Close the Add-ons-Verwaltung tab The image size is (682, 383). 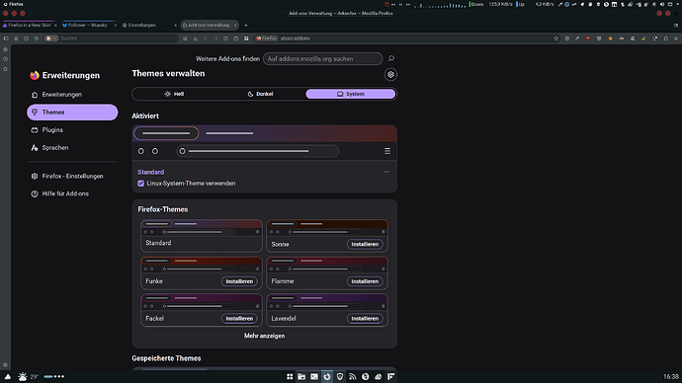pyautogui.click(x=235, y=26)
